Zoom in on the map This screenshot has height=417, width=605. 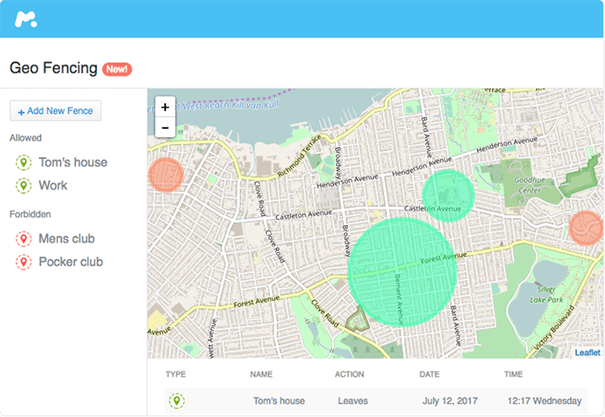(x=164, y=107)
